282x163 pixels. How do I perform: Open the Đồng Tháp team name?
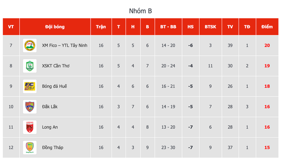coord(53,148)
